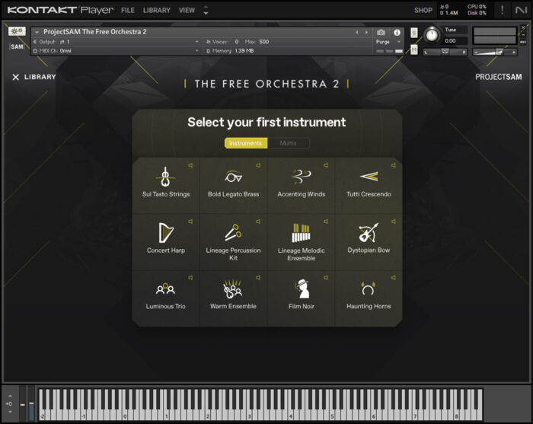
Task: Open the LIBRARY menu
Action: [157, 10]
